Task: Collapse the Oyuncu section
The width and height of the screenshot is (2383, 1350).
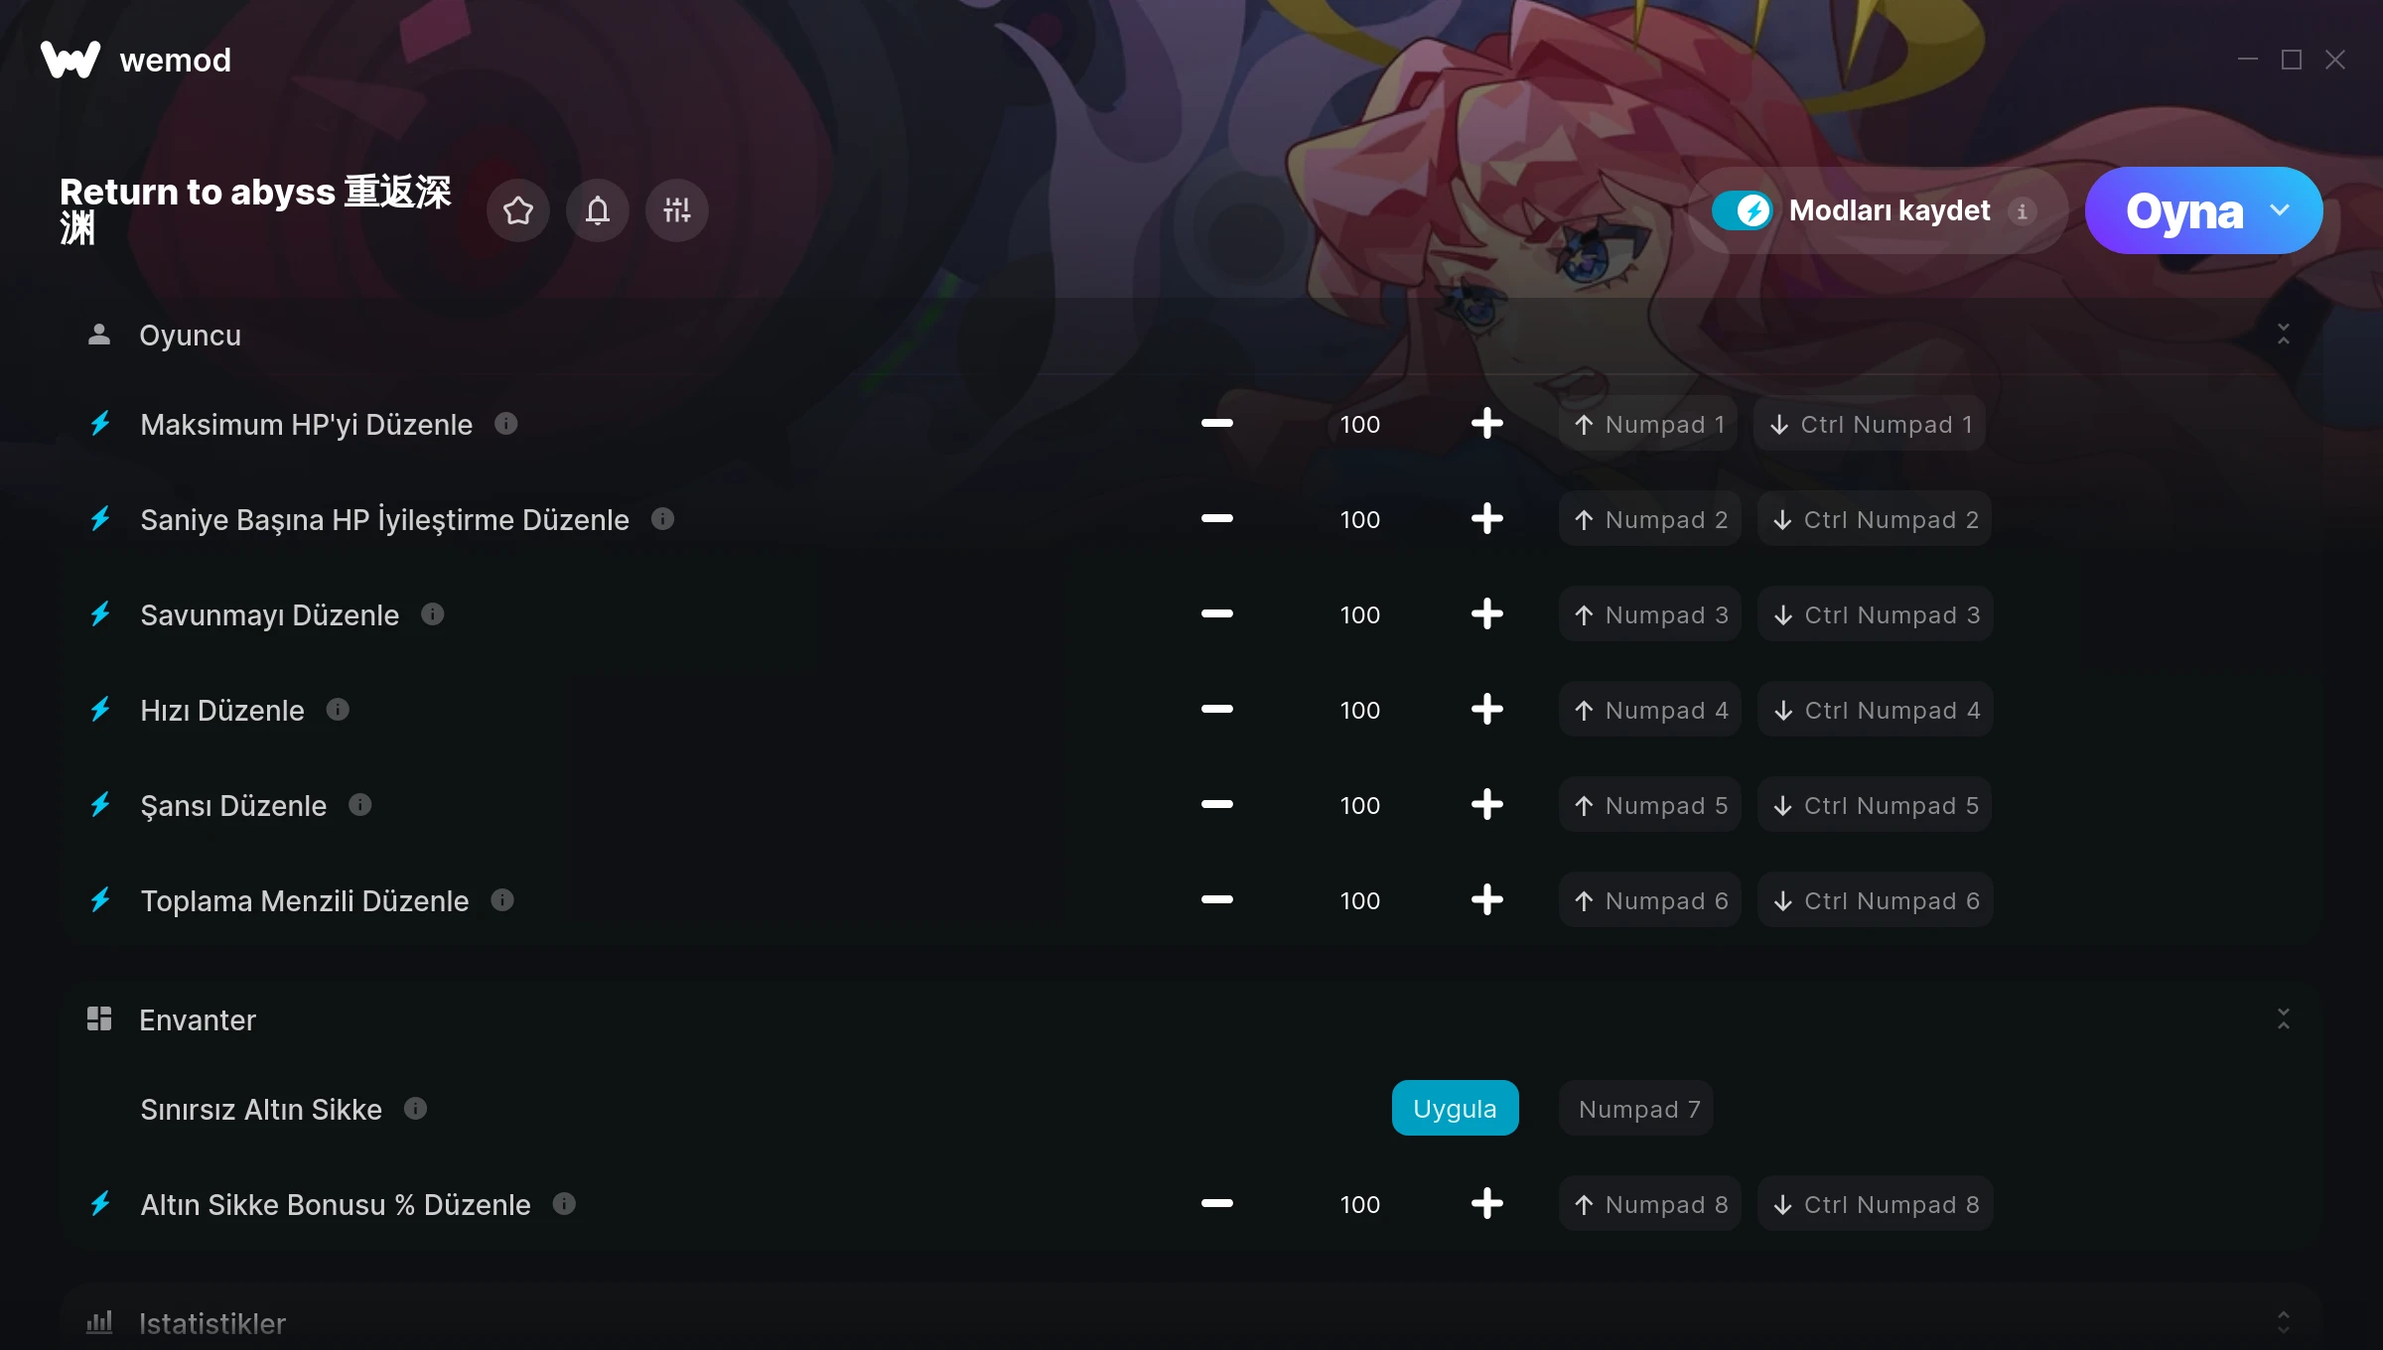Action: pos(2284,335)
